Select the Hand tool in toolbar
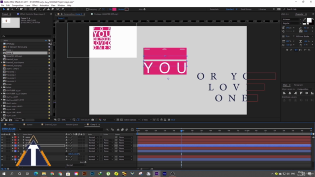Image resolution: width=315 pixels, height=177 pixels. point(8,9)
